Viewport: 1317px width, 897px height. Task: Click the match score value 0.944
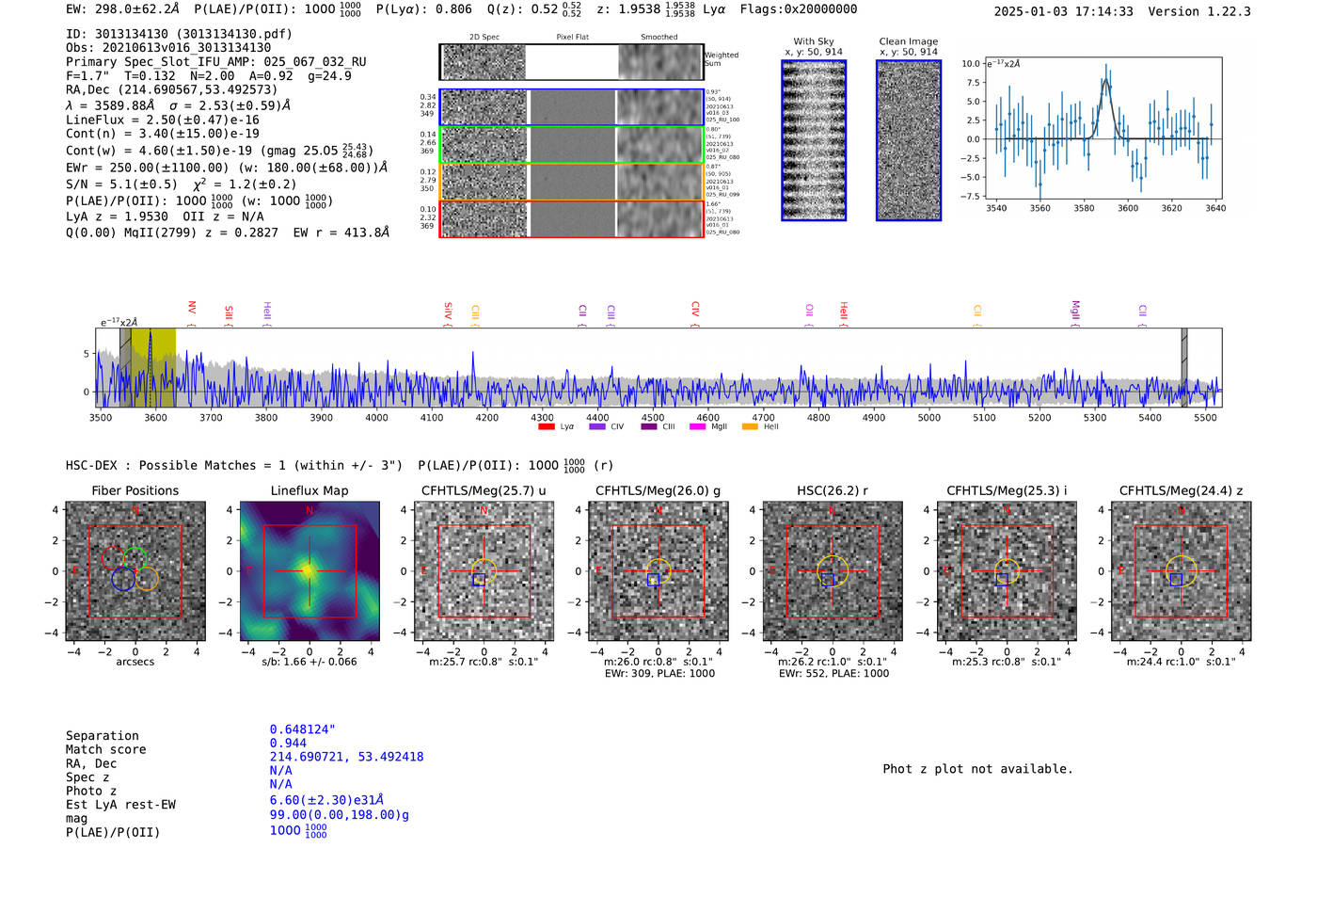click(288, 744)
